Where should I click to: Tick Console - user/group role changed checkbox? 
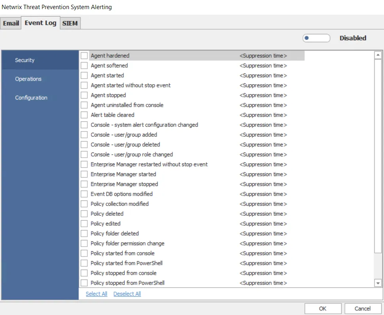(x=84, y=155)
